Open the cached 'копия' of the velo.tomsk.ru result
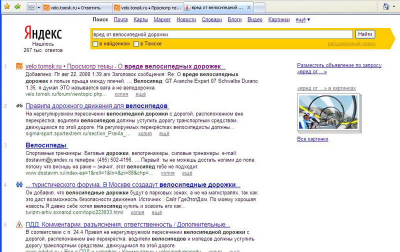This screenshot has width=400, height=252. click(121, 94)
